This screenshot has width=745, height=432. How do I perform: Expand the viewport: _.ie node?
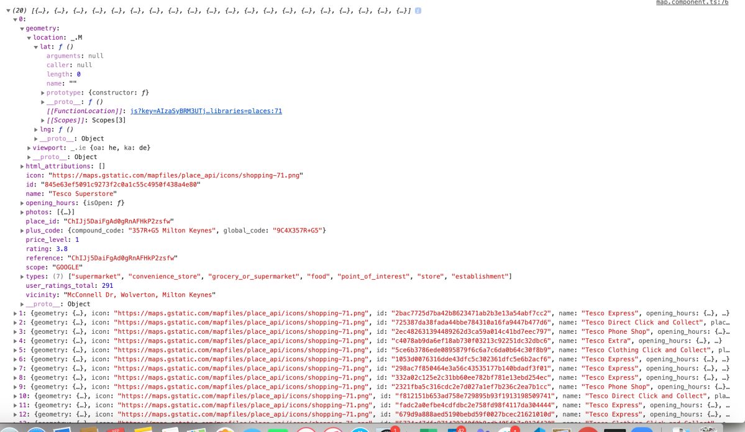coord(29,148)
